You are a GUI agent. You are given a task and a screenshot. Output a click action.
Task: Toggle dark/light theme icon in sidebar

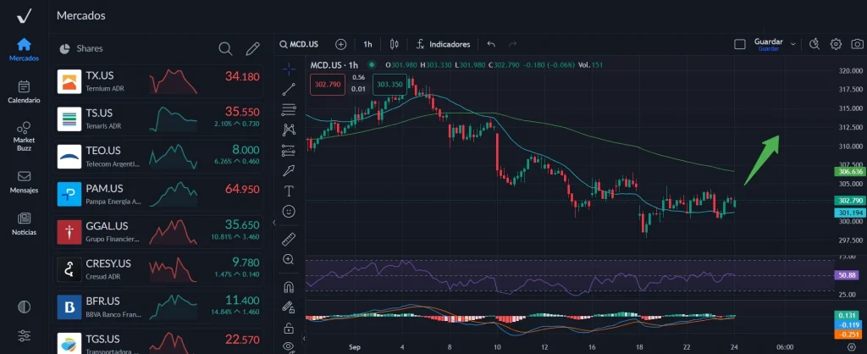[24, 306]
